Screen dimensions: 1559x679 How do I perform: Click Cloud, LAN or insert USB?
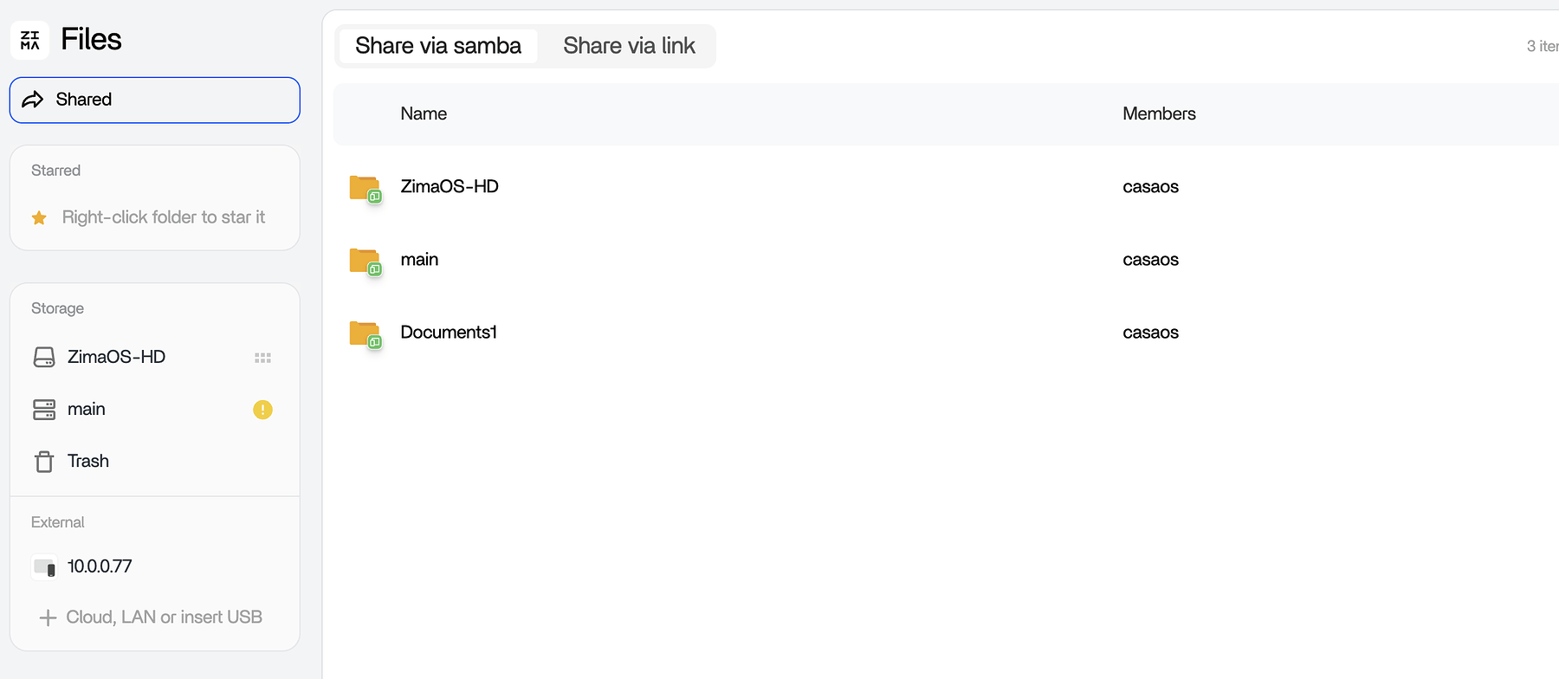164,617
